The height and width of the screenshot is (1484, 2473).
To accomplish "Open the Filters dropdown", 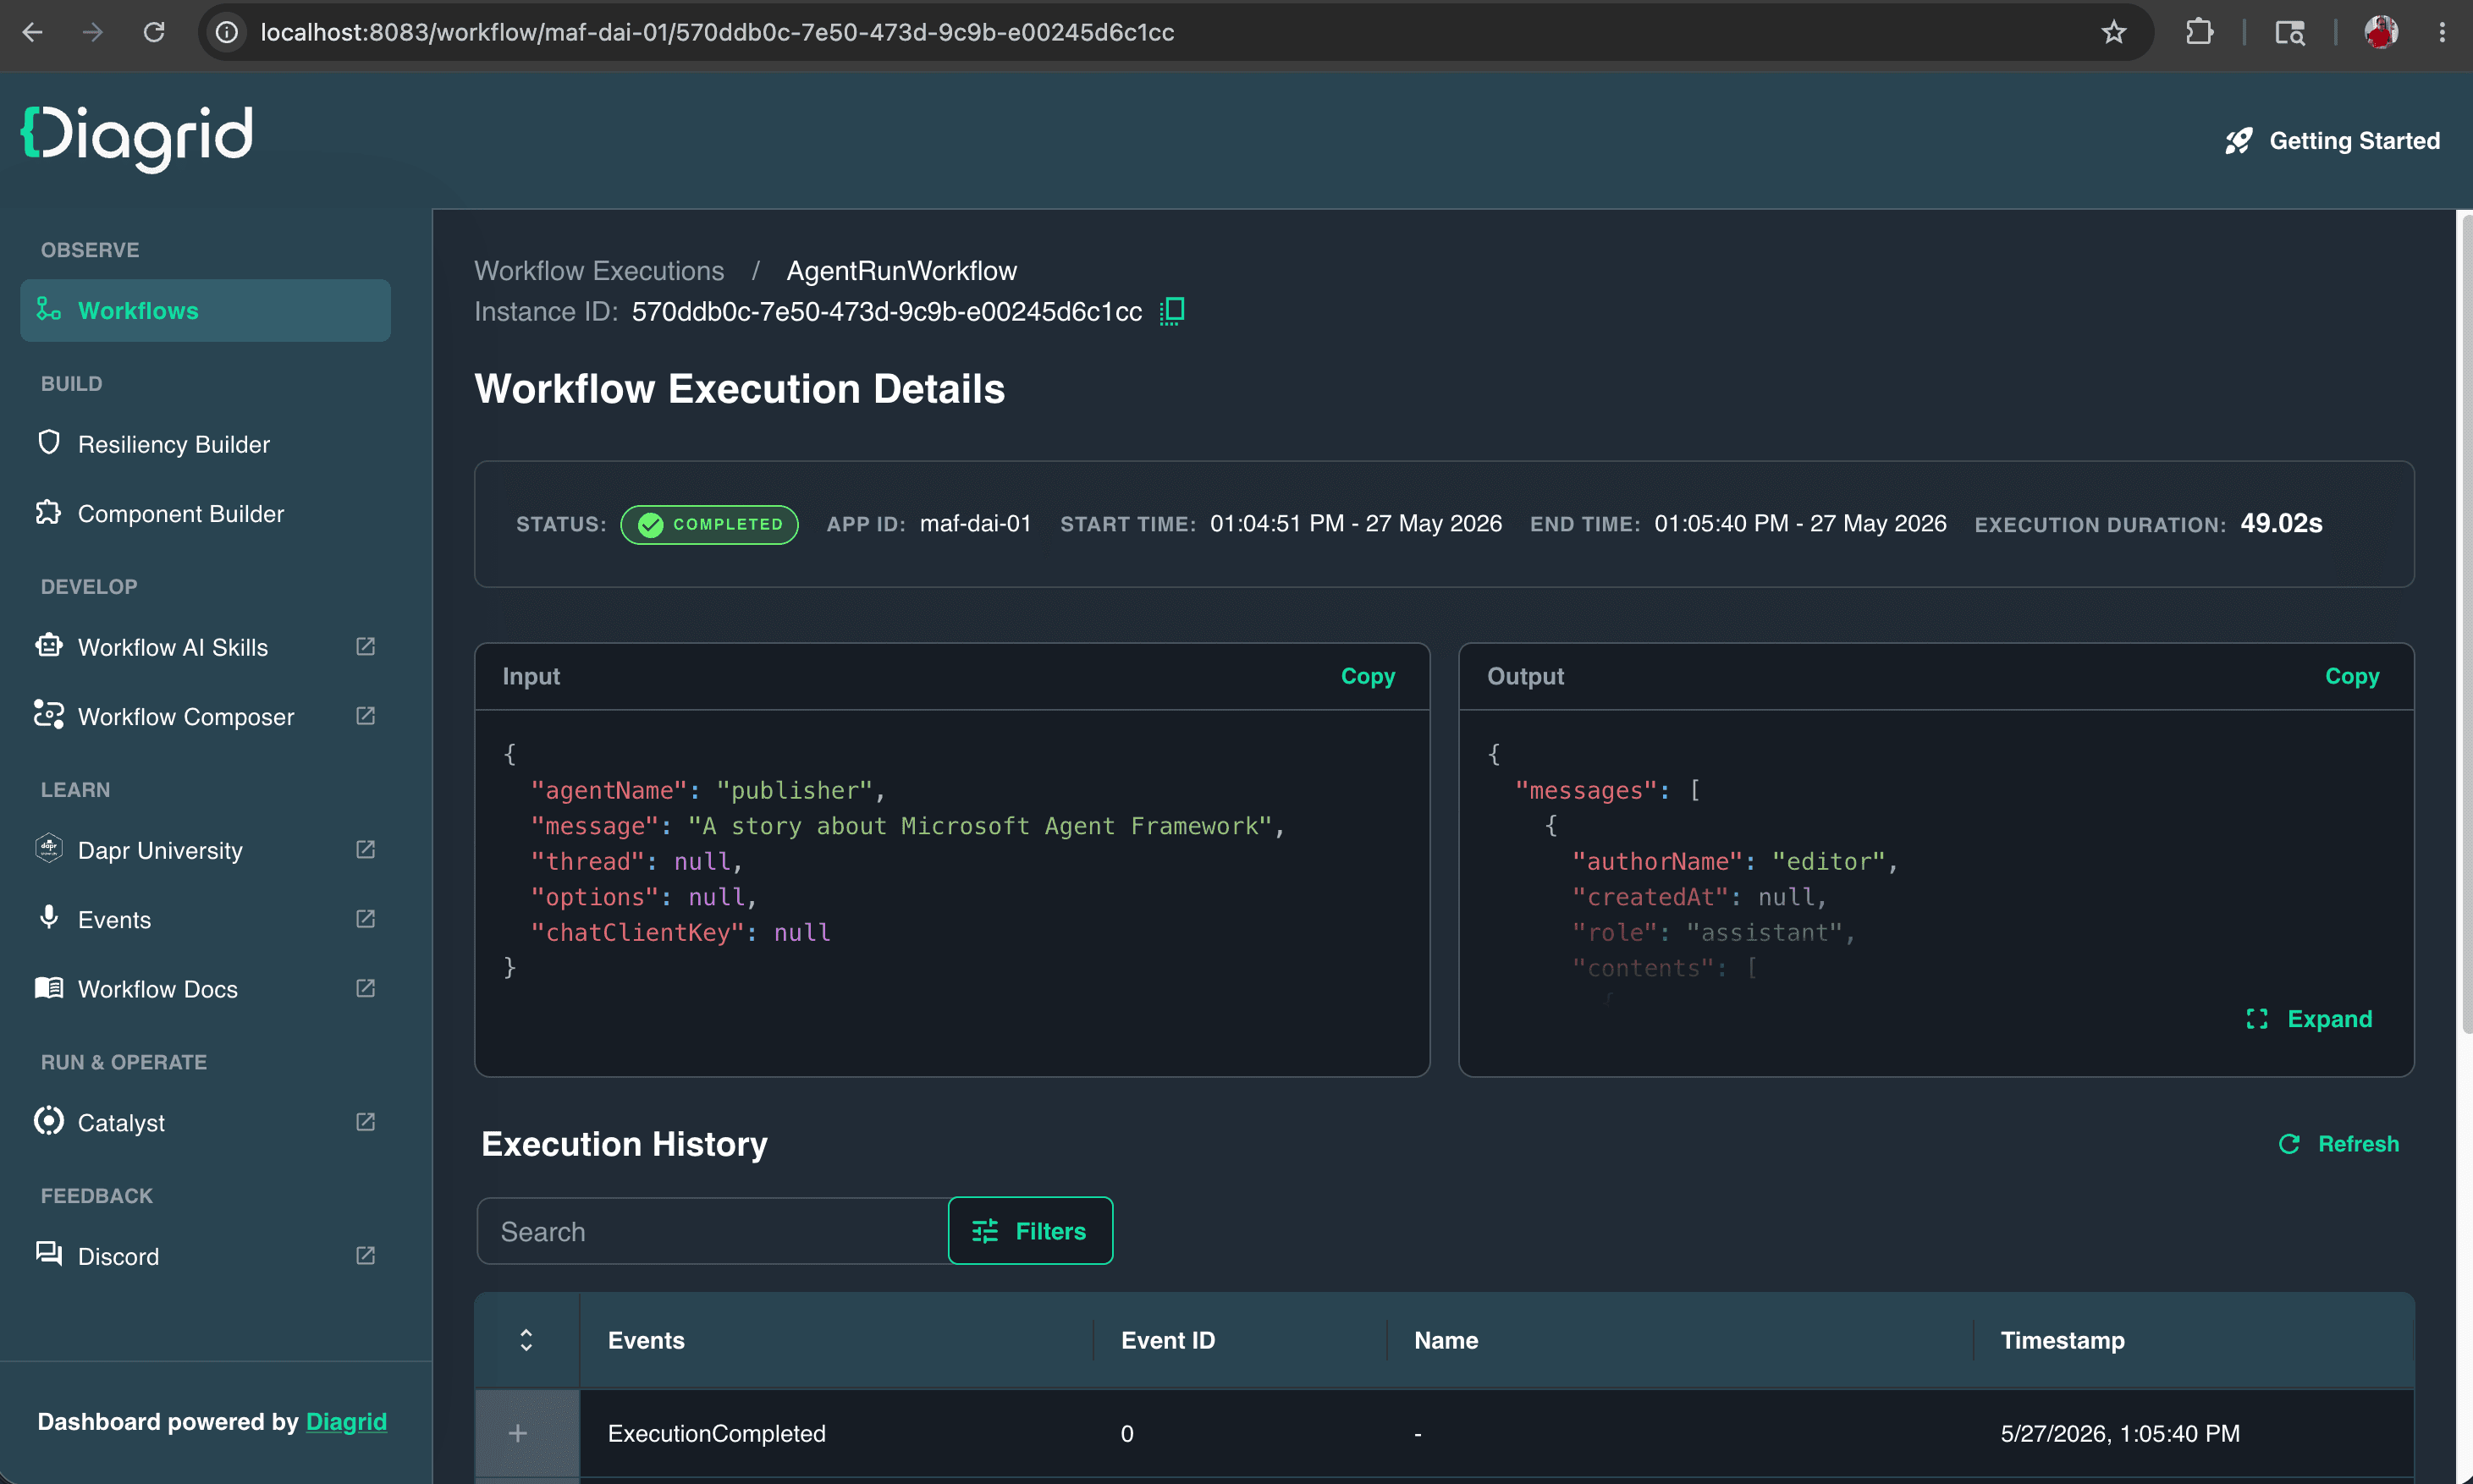I will [x=1030, y=1231].
